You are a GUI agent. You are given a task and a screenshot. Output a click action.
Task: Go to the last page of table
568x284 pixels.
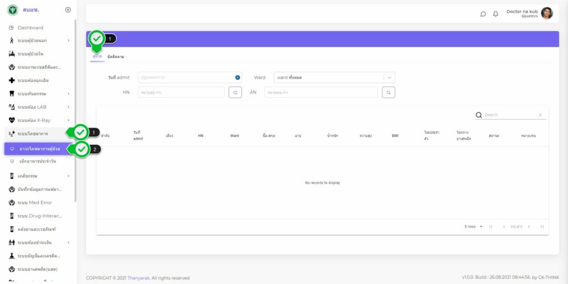pos(541,227)
